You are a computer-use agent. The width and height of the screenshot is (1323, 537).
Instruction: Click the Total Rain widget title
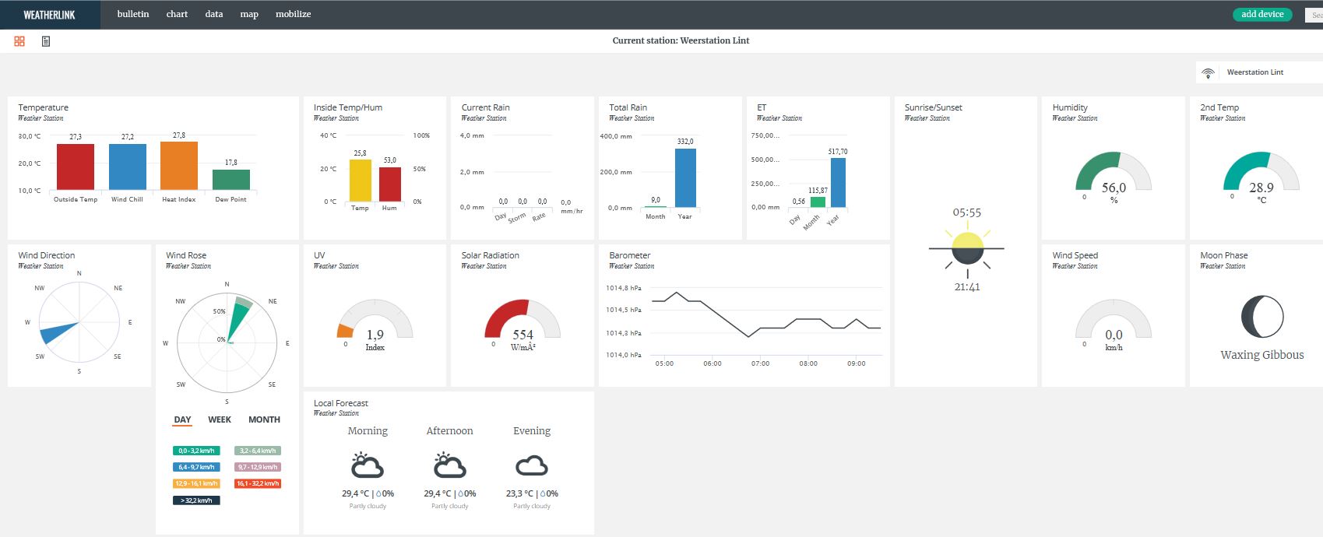click(x=628, y=107)
